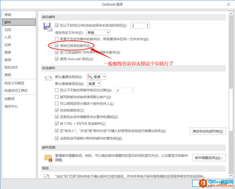Open 轻松访问 category
This screenshot has height=189, width=235.
(x=19, y=67)
